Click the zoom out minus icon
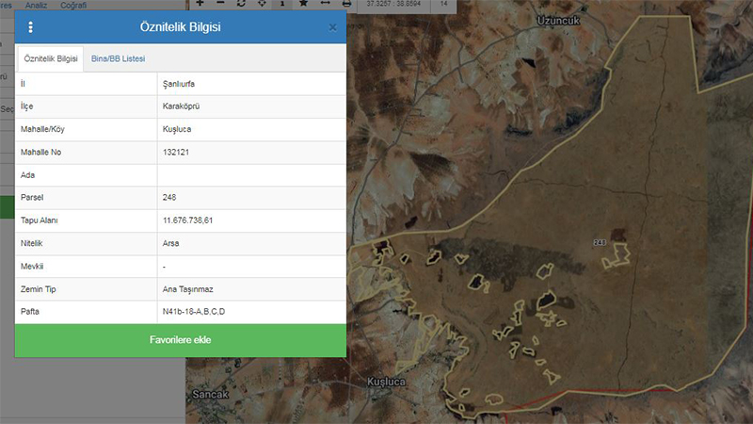The image size is (753, 424). (219, 4)
